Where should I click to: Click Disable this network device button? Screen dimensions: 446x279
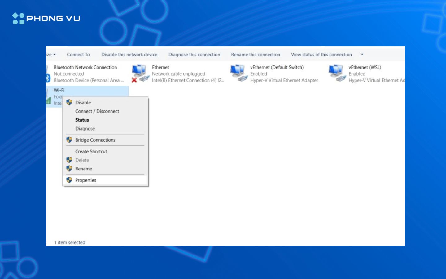coord(129,55)
